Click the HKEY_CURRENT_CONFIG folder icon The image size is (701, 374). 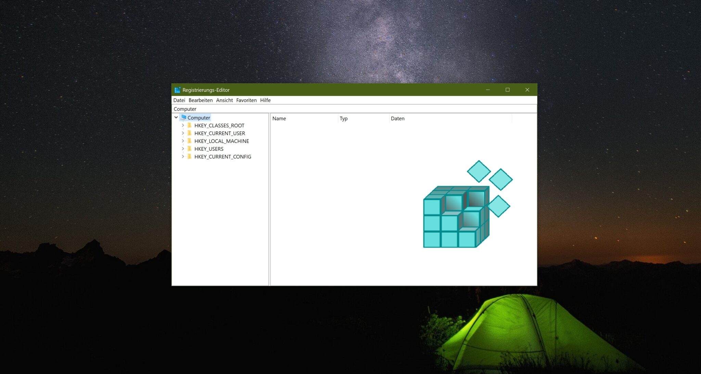(x=190, y=157)
